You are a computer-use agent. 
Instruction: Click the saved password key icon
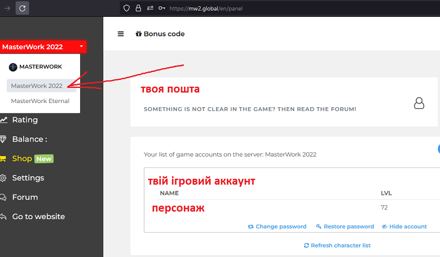click(162, 8)
